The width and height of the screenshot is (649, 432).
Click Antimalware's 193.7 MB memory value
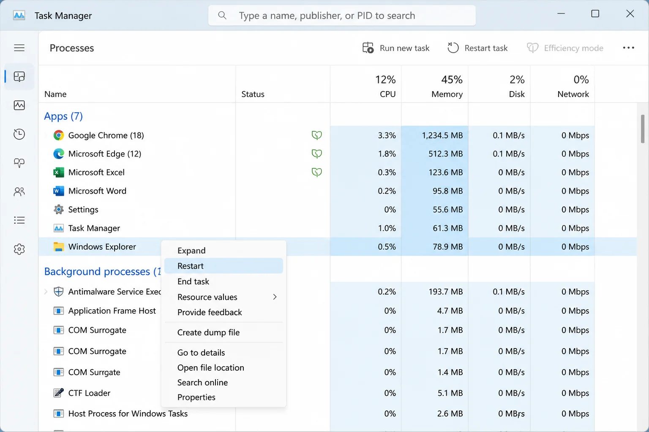tap(446, 292)
